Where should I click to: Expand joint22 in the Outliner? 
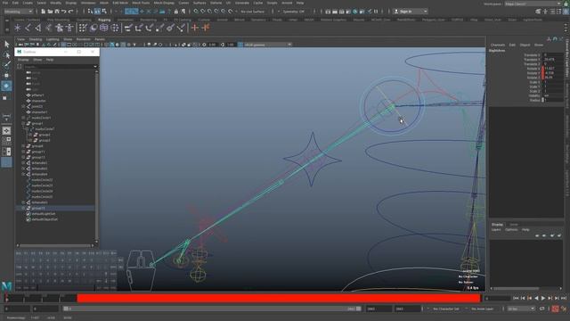click(x=24, y=107)
